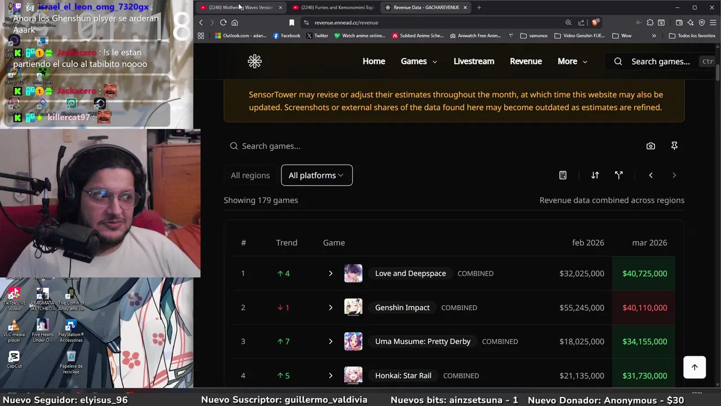Image resolution: width=721 pixels, height=406 pixels.
Task: Open the Facebook bookmark
Action: coord(287,36)
